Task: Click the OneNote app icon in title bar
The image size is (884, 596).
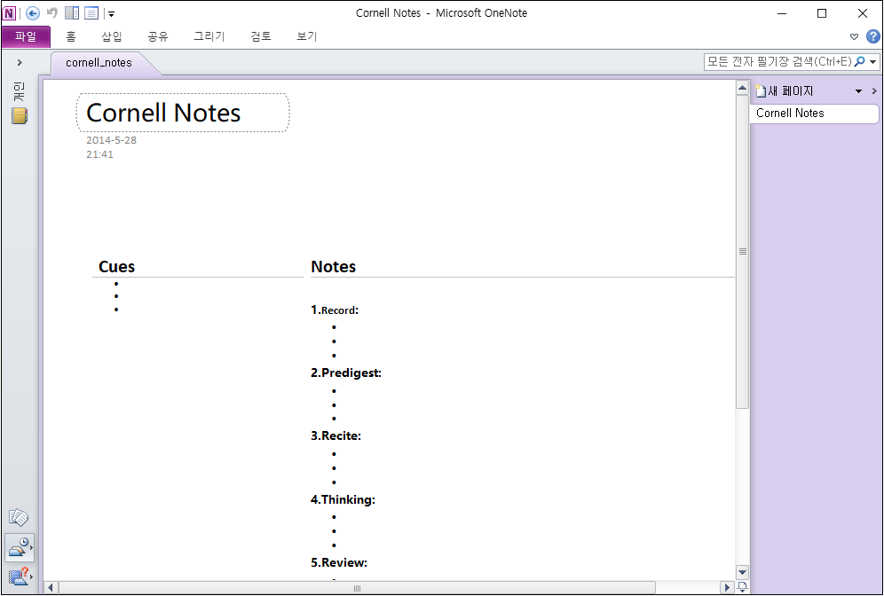Action: (x=9, y=13)
